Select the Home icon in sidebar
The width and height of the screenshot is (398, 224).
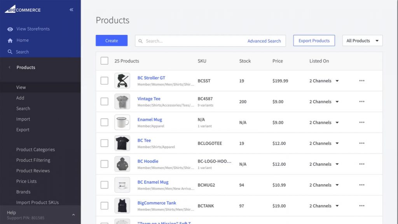pos(9,40)
